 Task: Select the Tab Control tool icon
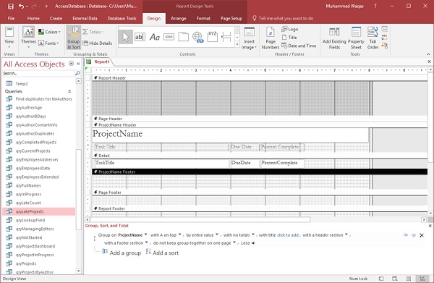coord(183,37)
